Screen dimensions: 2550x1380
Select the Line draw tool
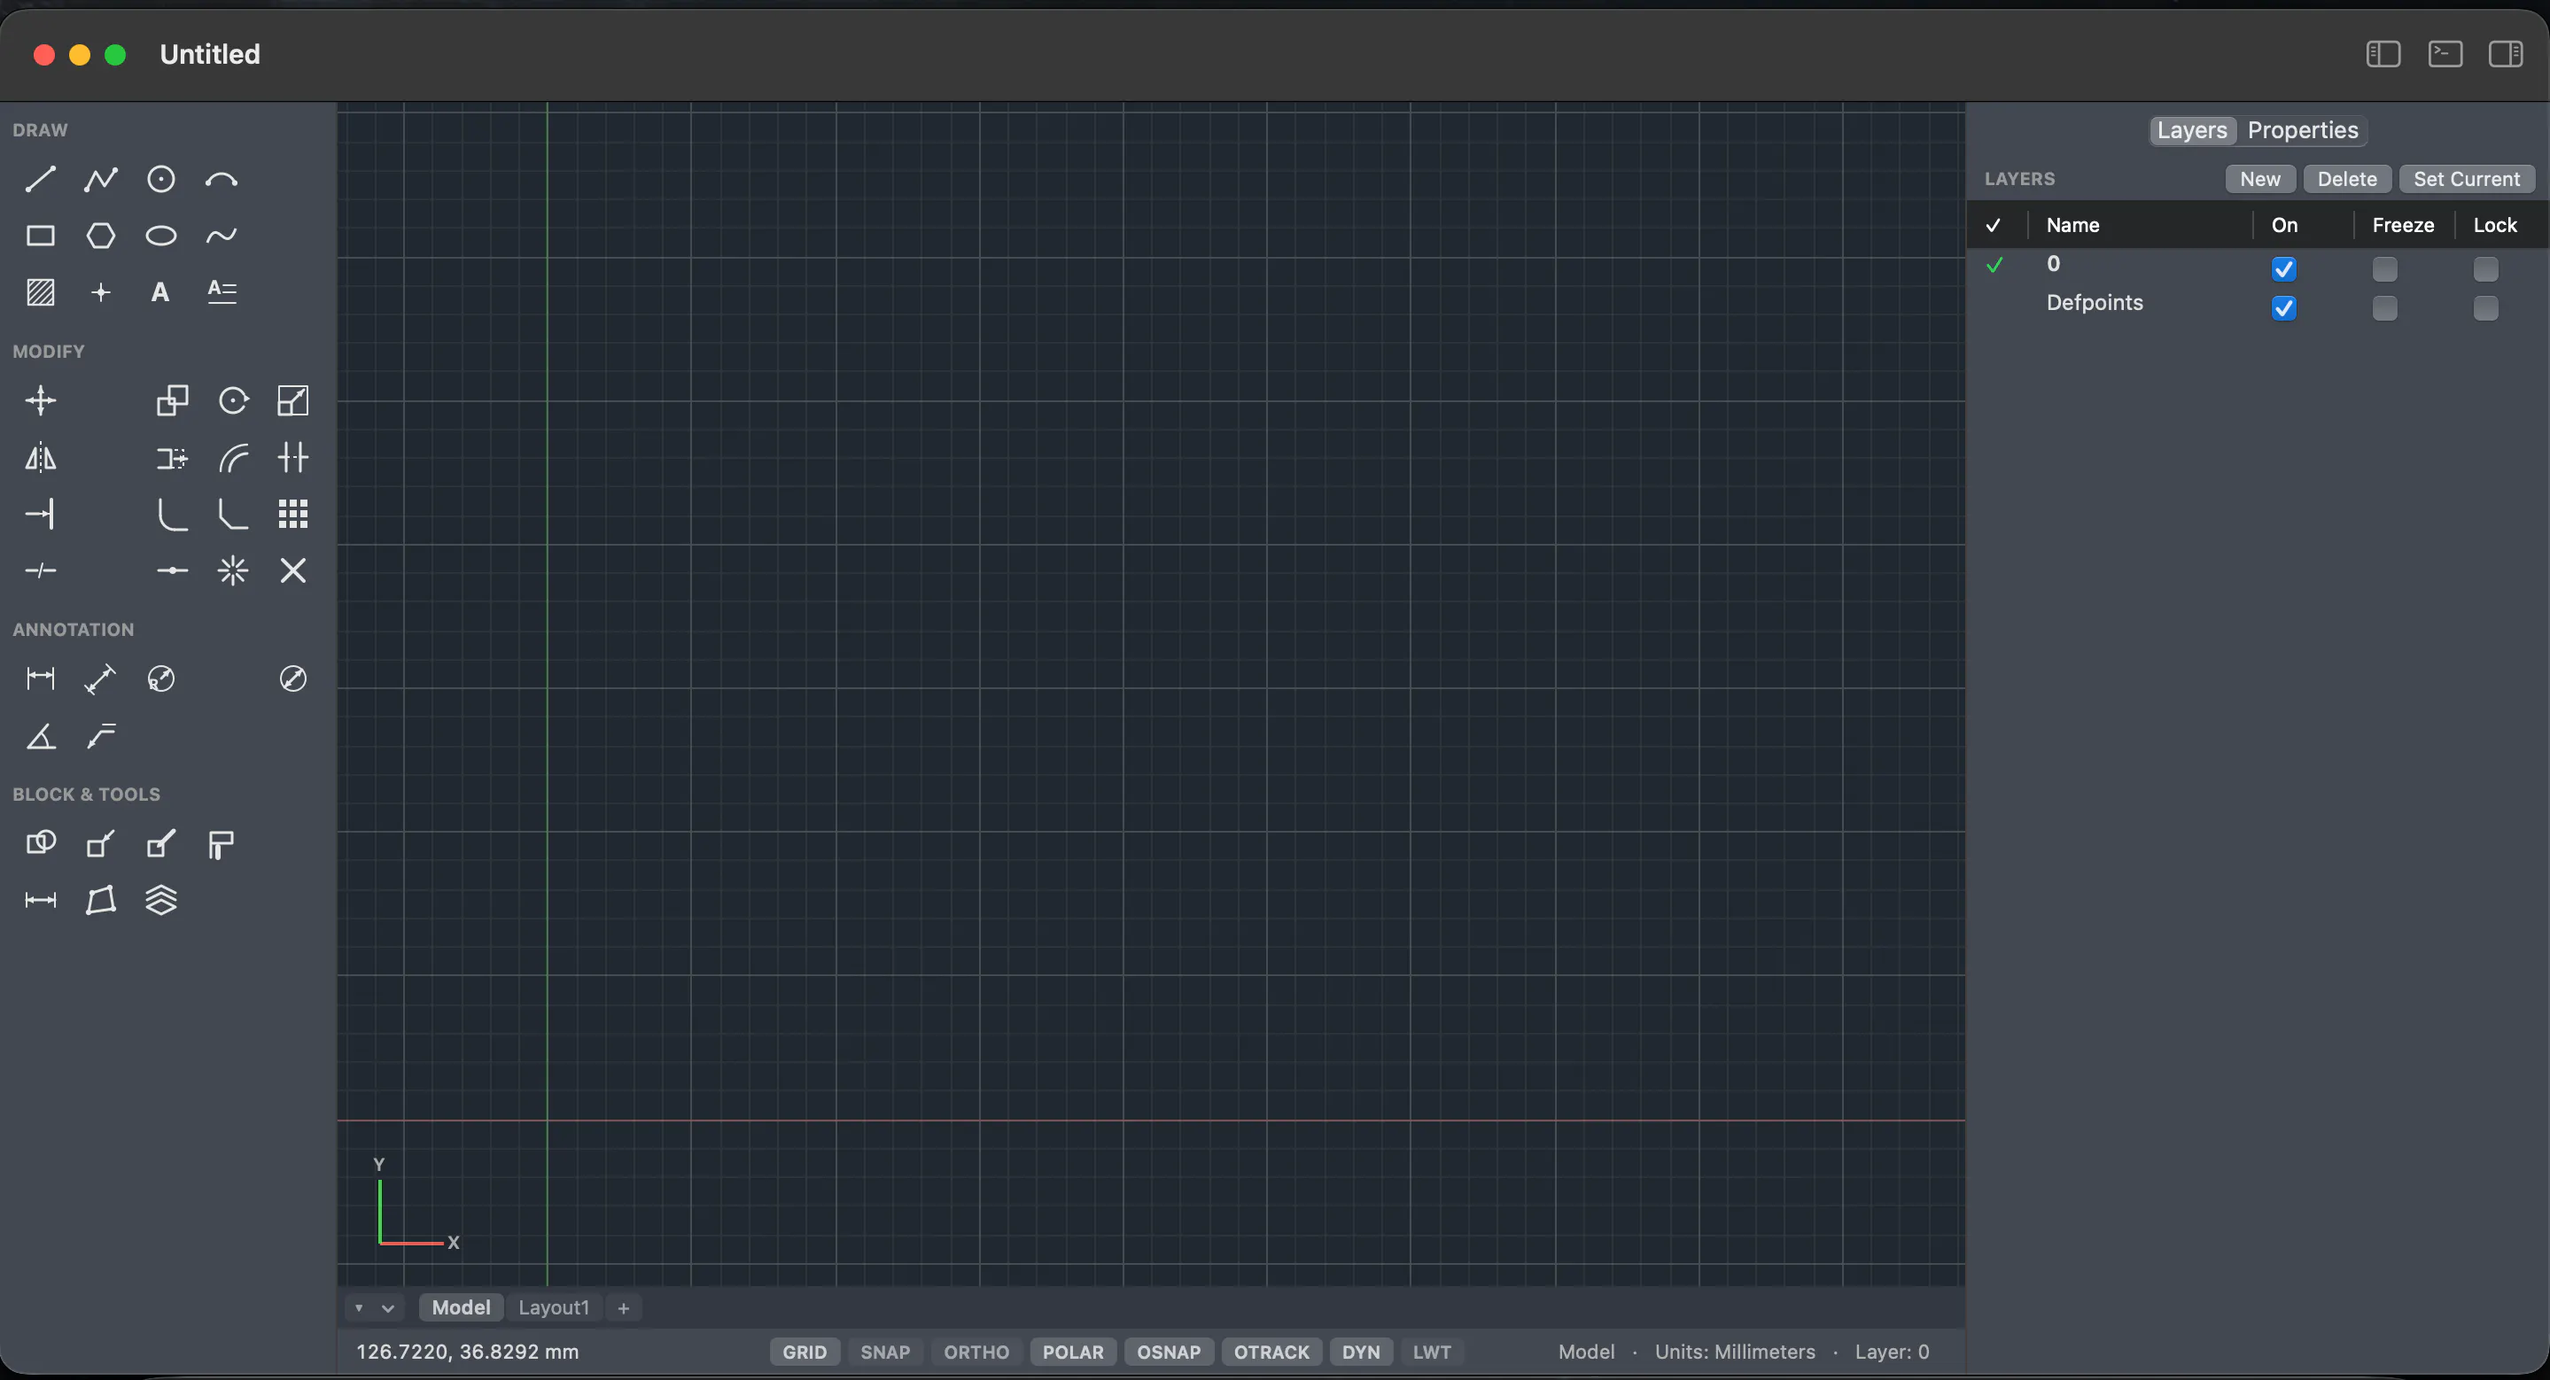coord(41,179)
